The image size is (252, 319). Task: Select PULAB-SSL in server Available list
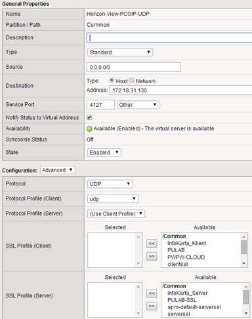[182, 300]
